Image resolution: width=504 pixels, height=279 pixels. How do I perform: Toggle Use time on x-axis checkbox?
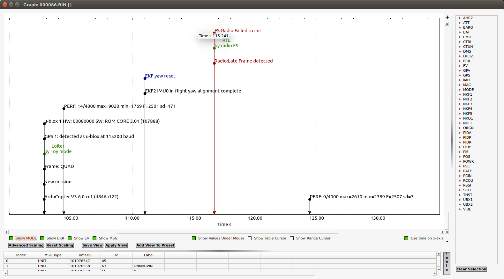(406, 238)
